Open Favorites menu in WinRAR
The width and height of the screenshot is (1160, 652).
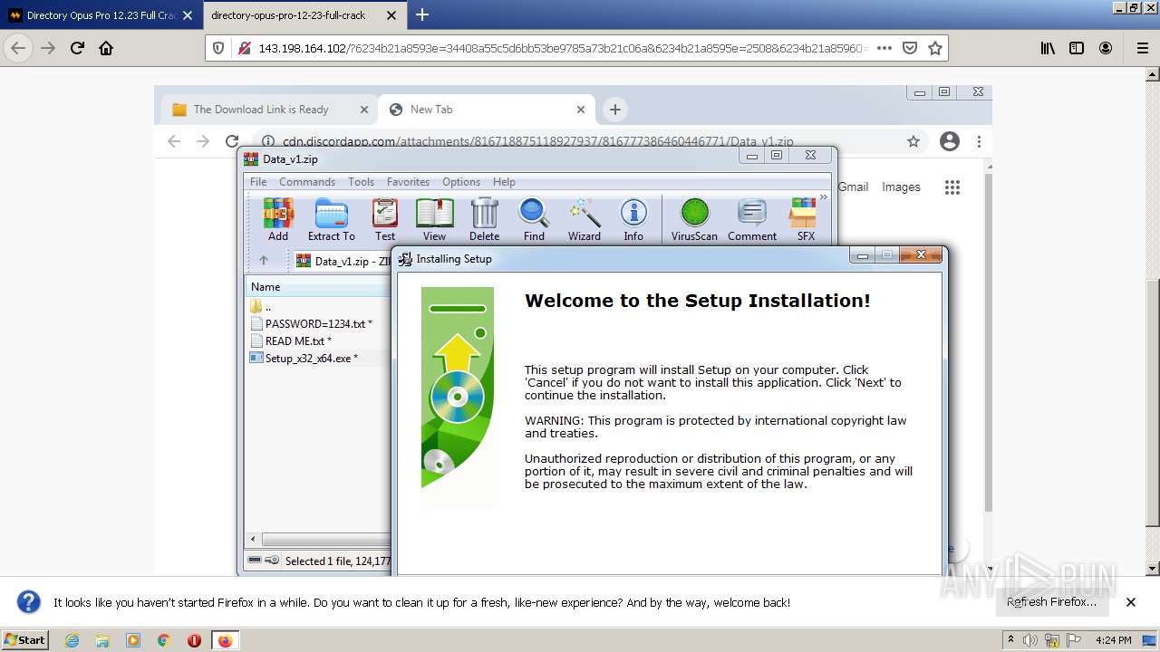[x=408, y=182]
